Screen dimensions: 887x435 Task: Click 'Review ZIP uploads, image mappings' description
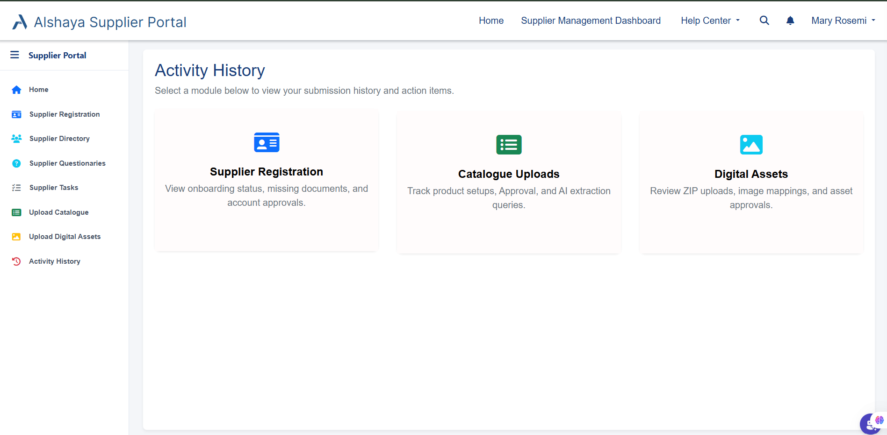pyautogui.click(x=751, y=198)
